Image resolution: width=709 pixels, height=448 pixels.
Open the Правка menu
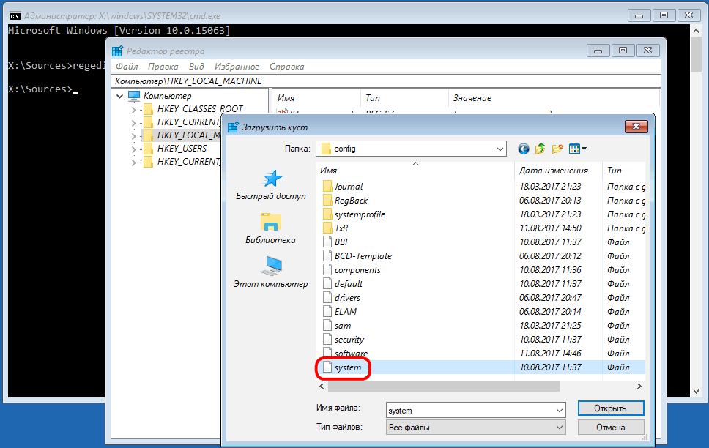163,67
